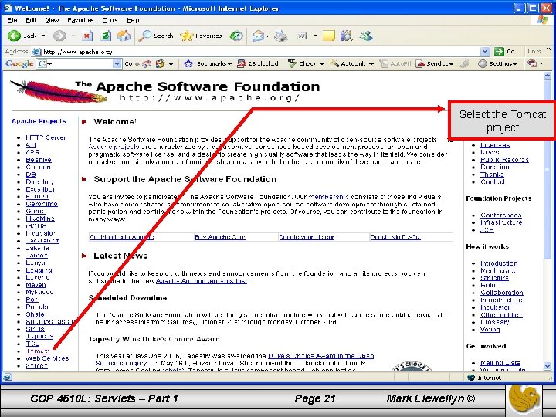Open the Search magnifier button
Image resolution: width=556 pixels, height=417 pixels.
(156, 36)
